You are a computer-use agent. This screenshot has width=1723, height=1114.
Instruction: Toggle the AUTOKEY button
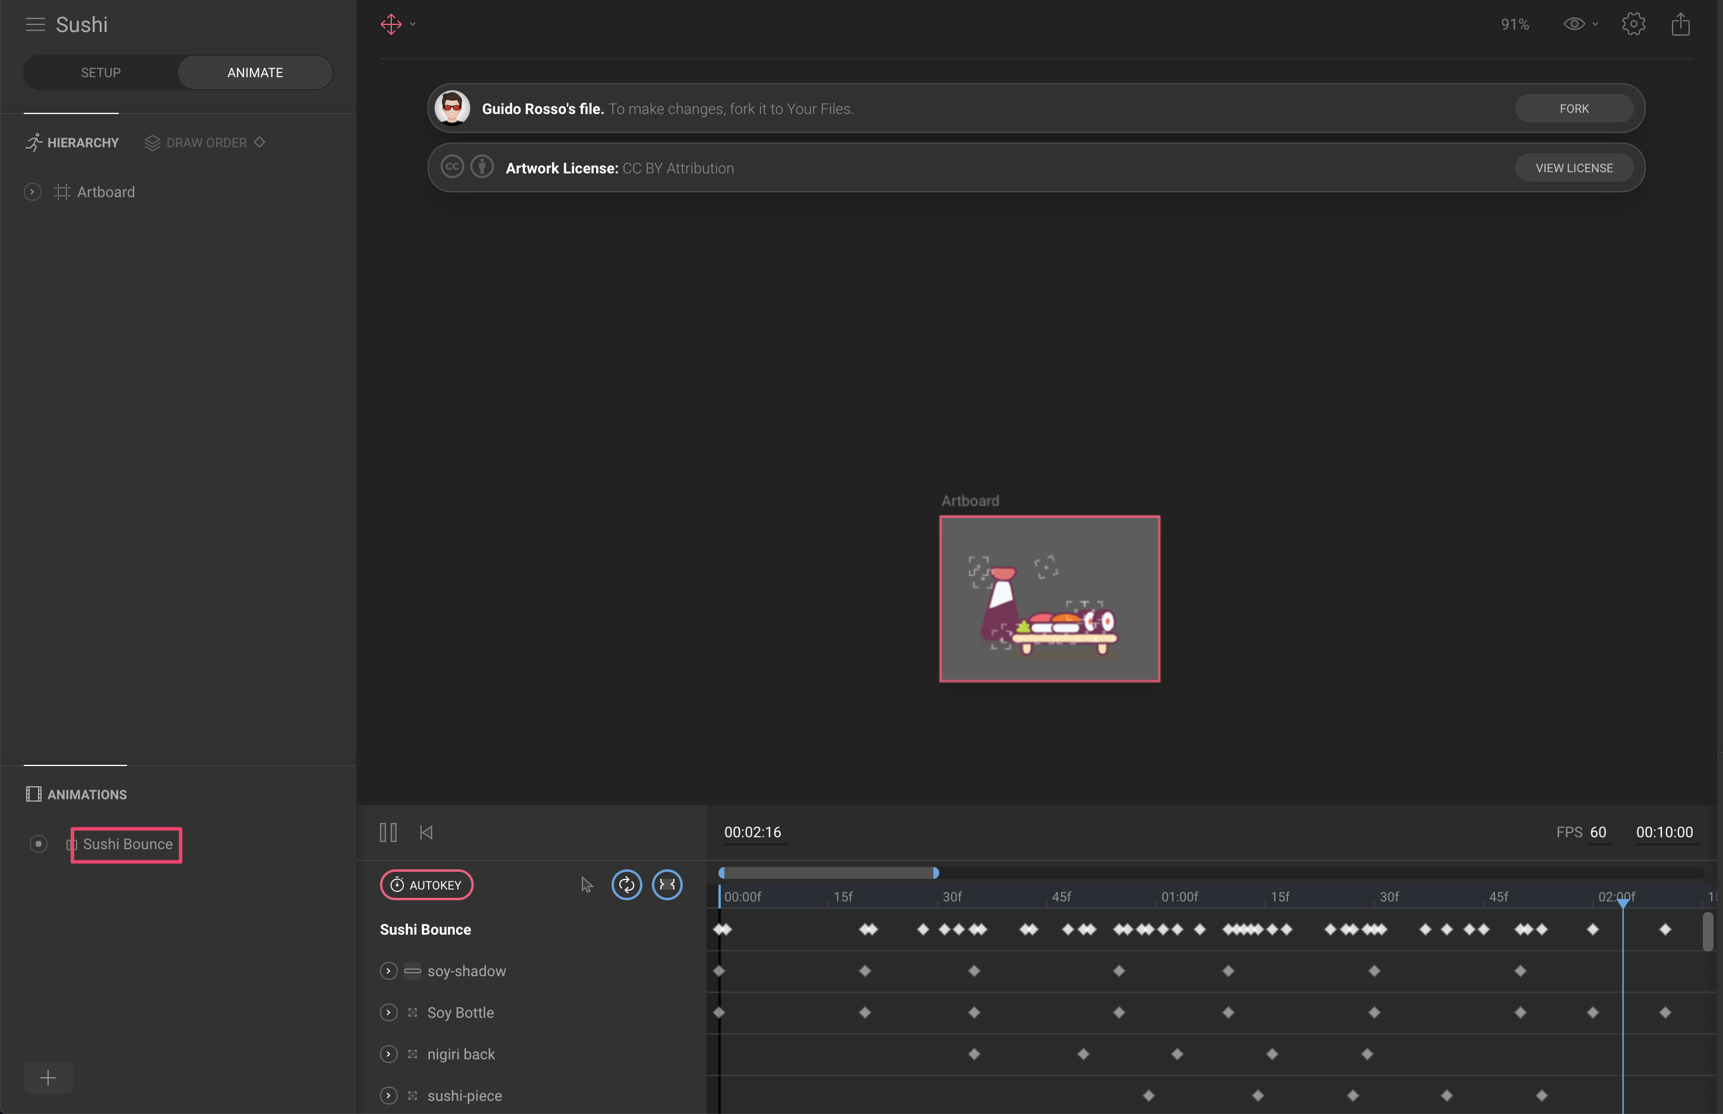click(426, 885)
